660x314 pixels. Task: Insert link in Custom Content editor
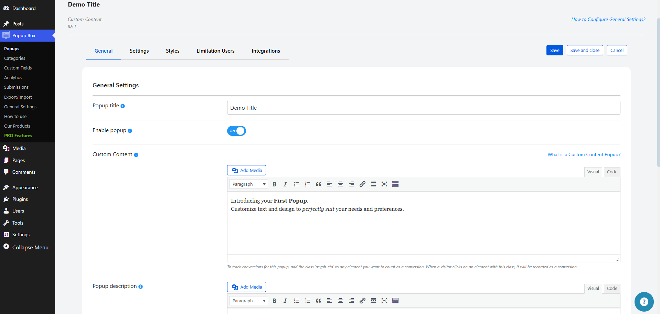362,184
